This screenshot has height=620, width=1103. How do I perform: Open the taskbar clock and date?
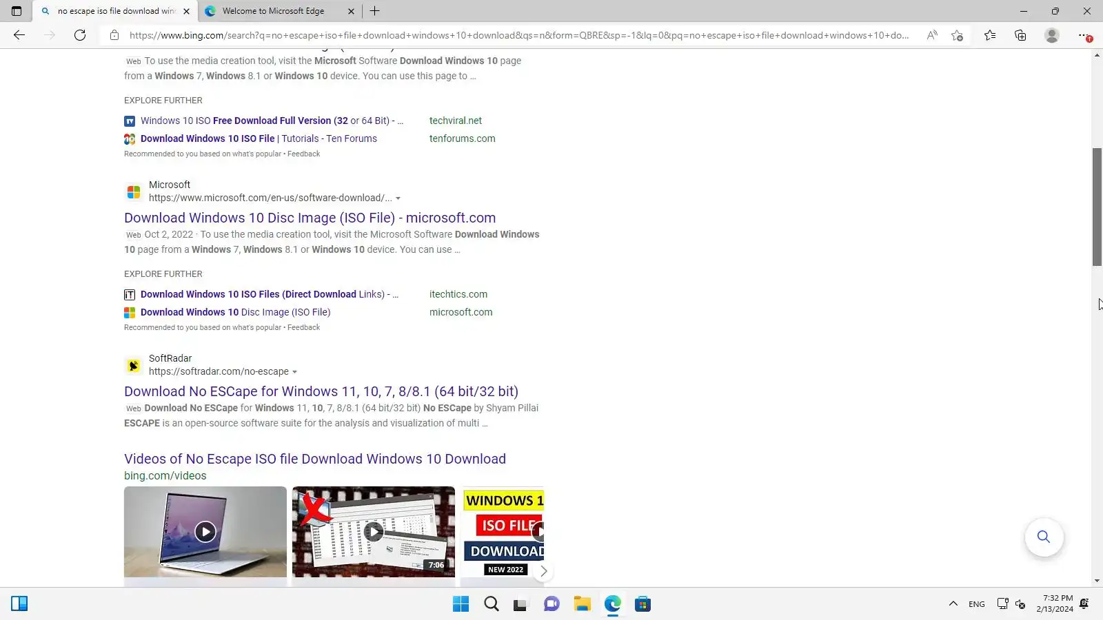(1055, 604)
